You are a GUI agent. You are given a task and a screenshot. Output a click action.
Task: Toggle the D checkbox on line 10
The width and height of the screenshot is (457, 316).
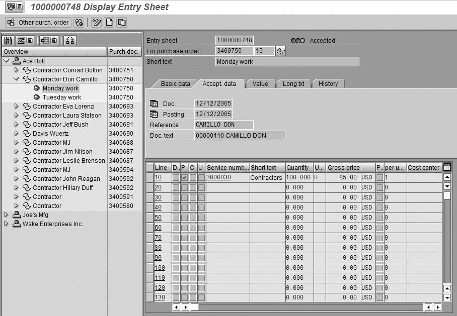point(176,177)
